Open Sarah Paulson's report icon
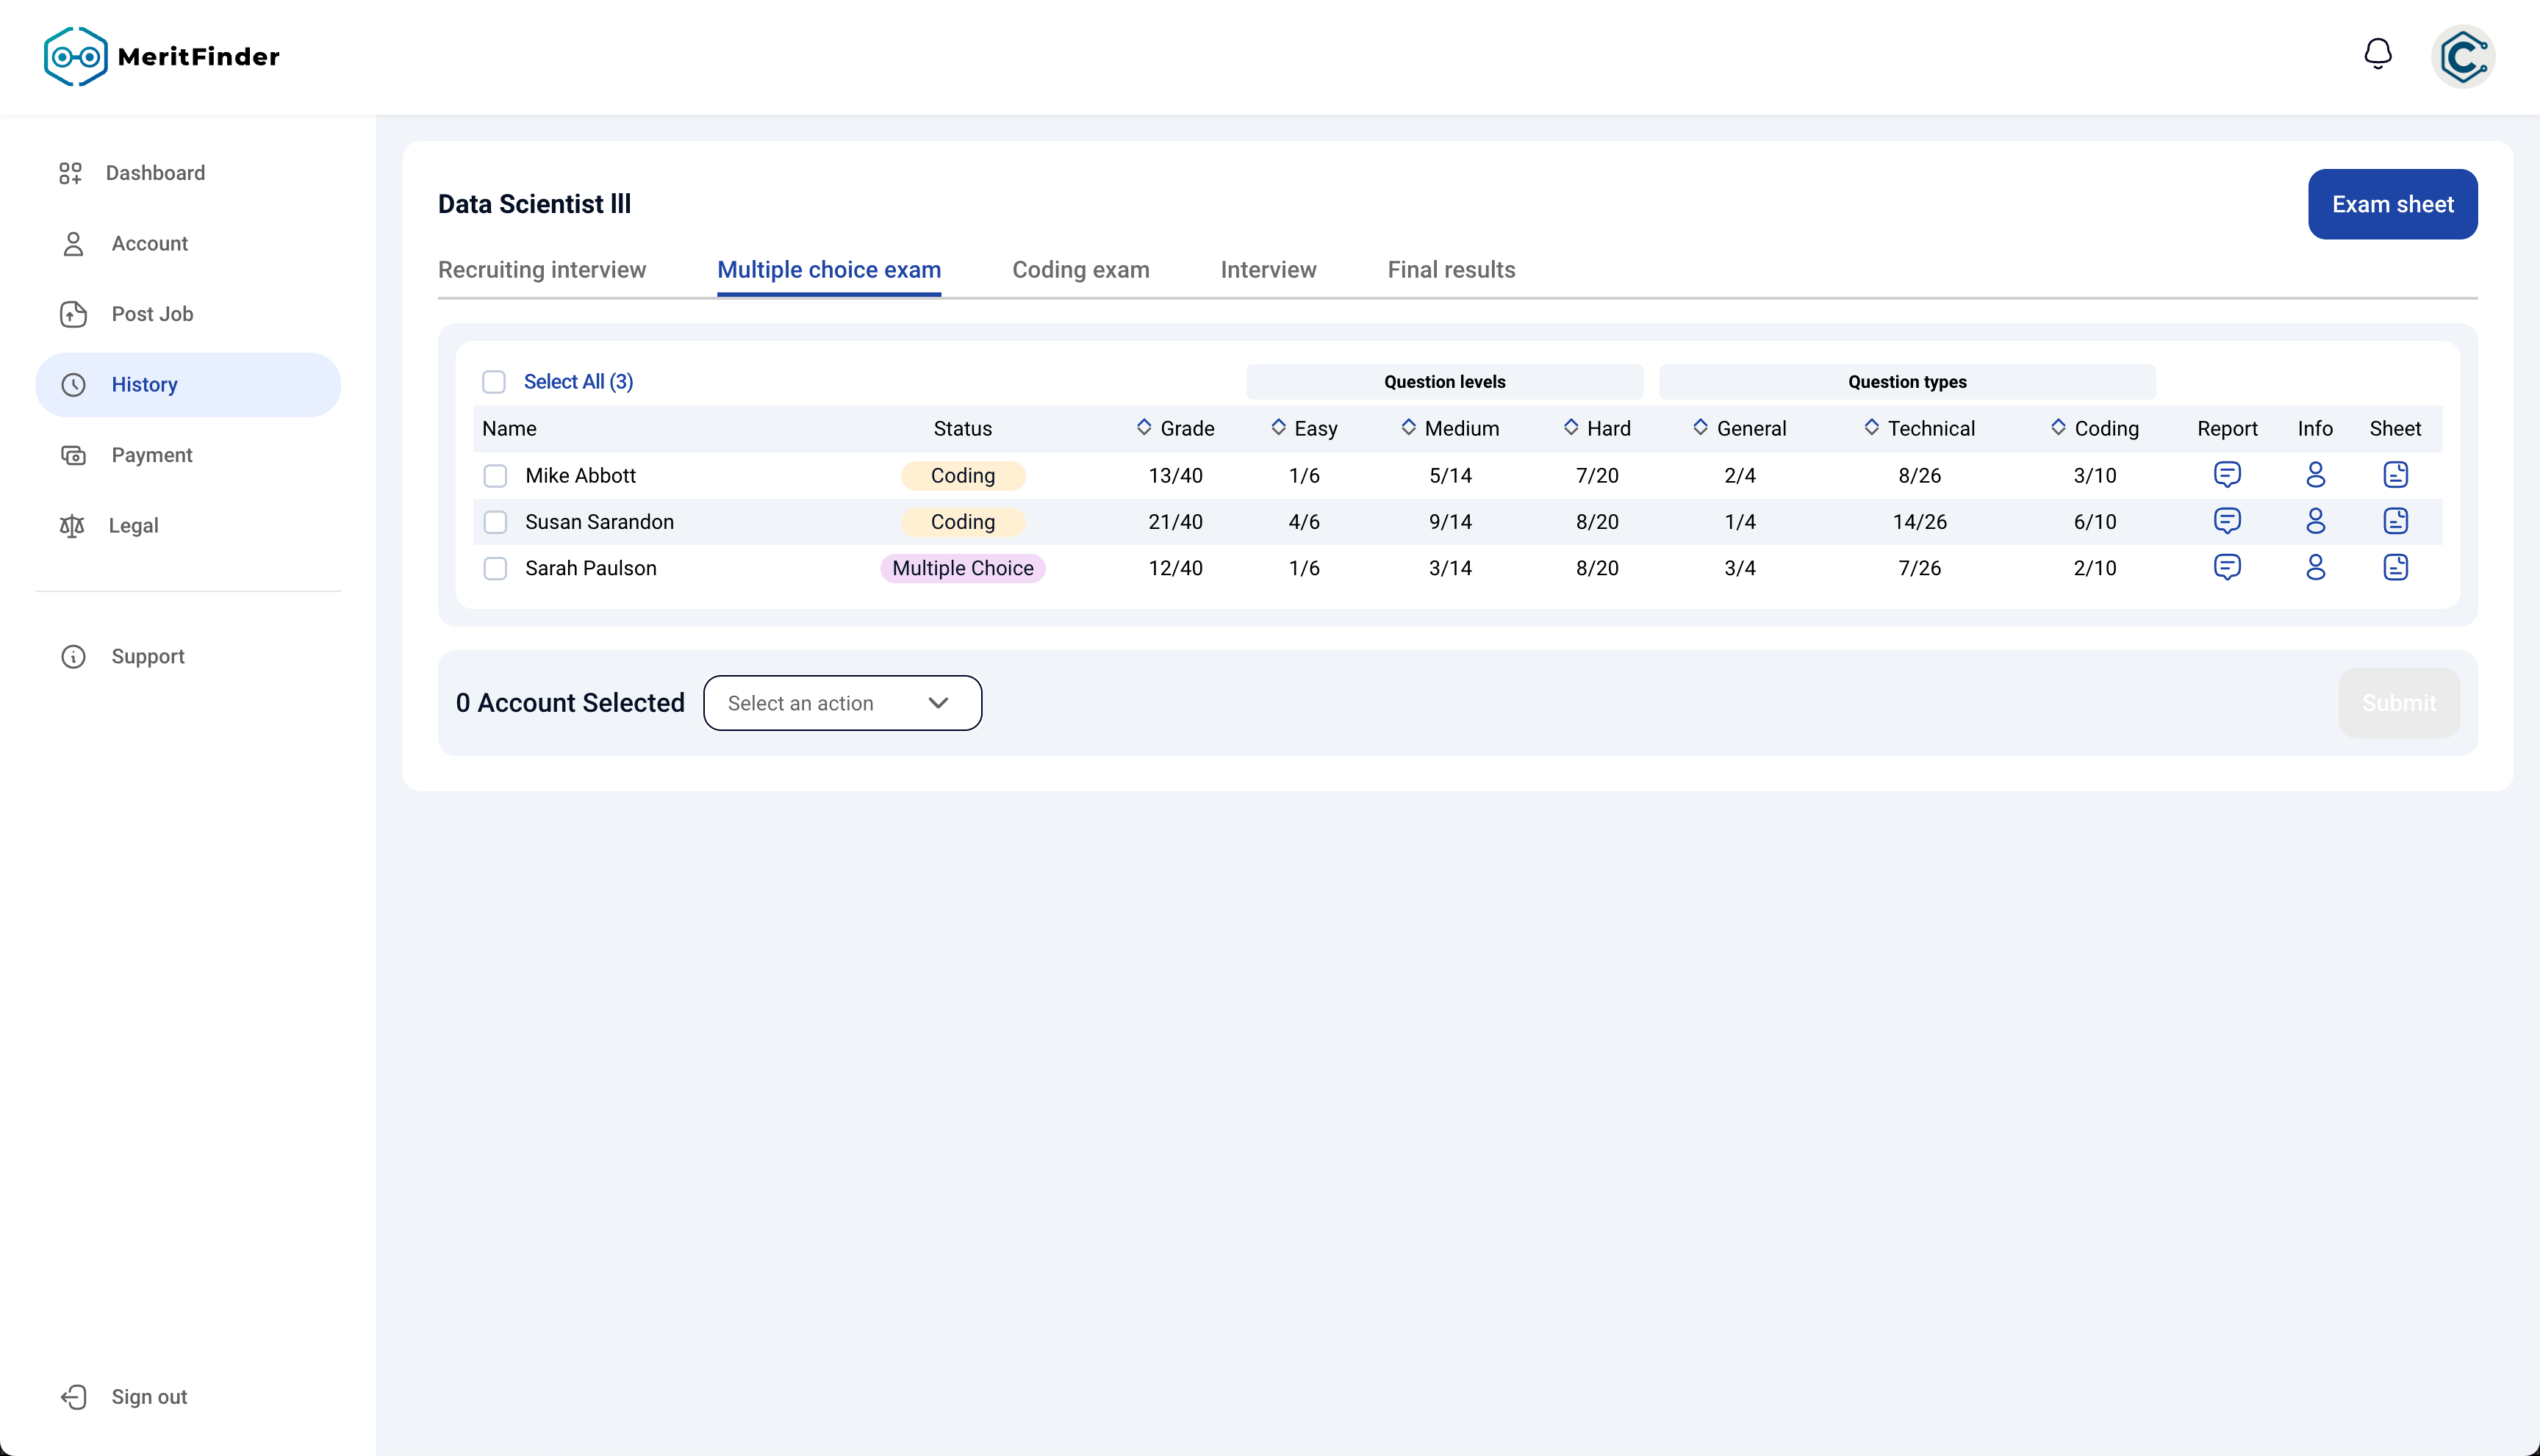2540x1456 pixels. 2227,568
